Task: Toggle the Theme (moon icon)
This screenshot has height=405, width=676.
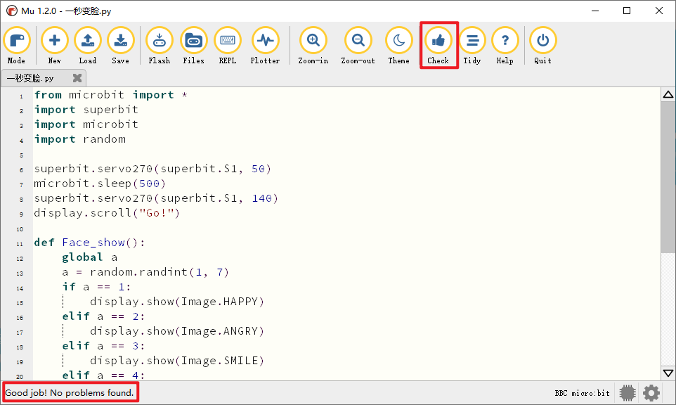Action: [399, 46]
